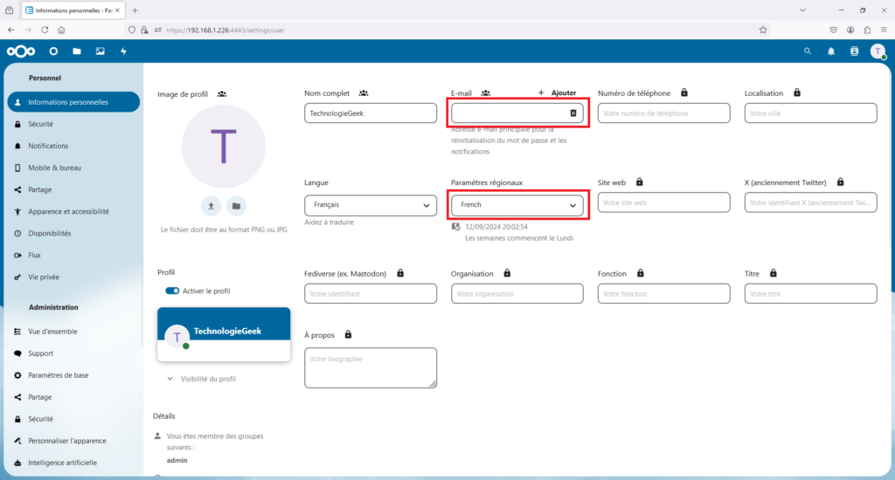Choose profile picture from files folder icon
Viewport: 895px width, 480px height.
tap(236, 206)
